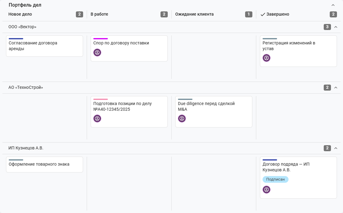Image resolution: width=343 pixels, height=213 pixels.
Task: Select the Завершено column header
Action: pos(278,14)
